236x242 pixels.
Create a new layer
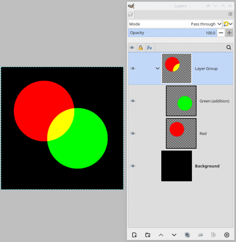[x=135, y=235]
